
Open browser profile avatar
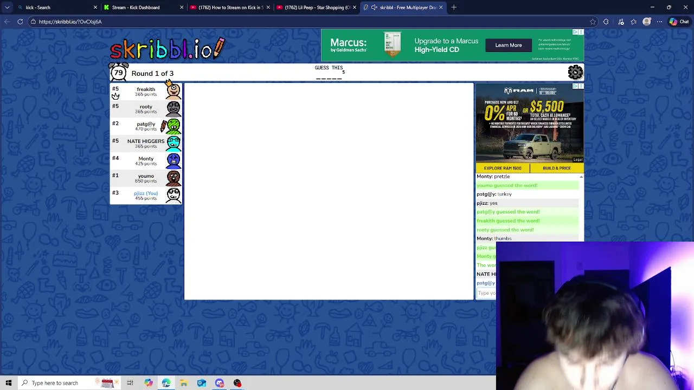pos(647,22)
